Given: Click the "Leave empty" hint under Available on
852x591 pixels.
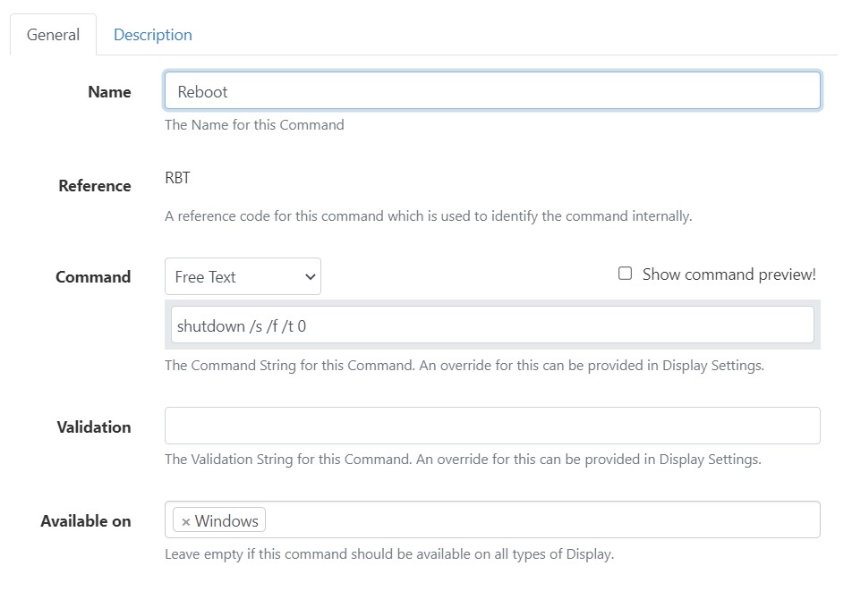Looking at the screenshot, I should pos(388,554).
